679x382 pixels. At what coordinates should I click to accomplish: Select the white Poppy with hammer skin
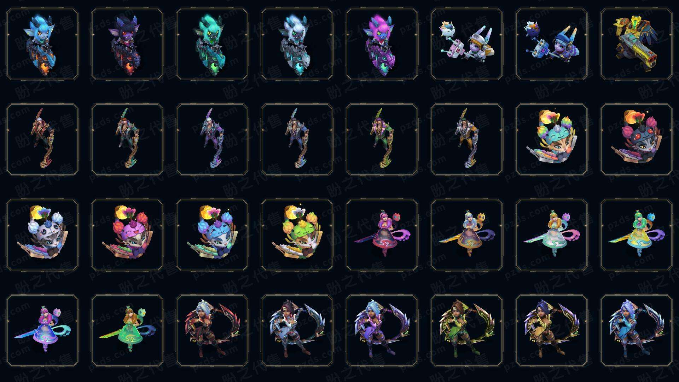click(x=467, y=44)
